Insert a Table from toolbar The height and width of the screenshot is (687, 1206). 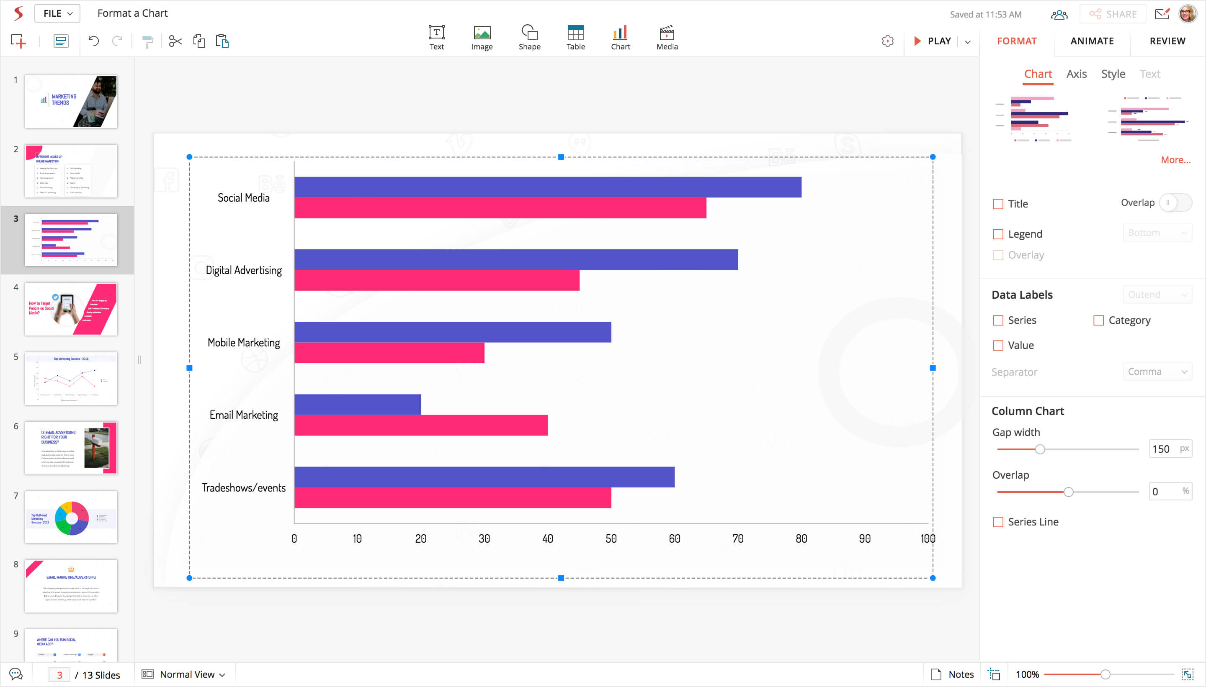tap(575, 37)
